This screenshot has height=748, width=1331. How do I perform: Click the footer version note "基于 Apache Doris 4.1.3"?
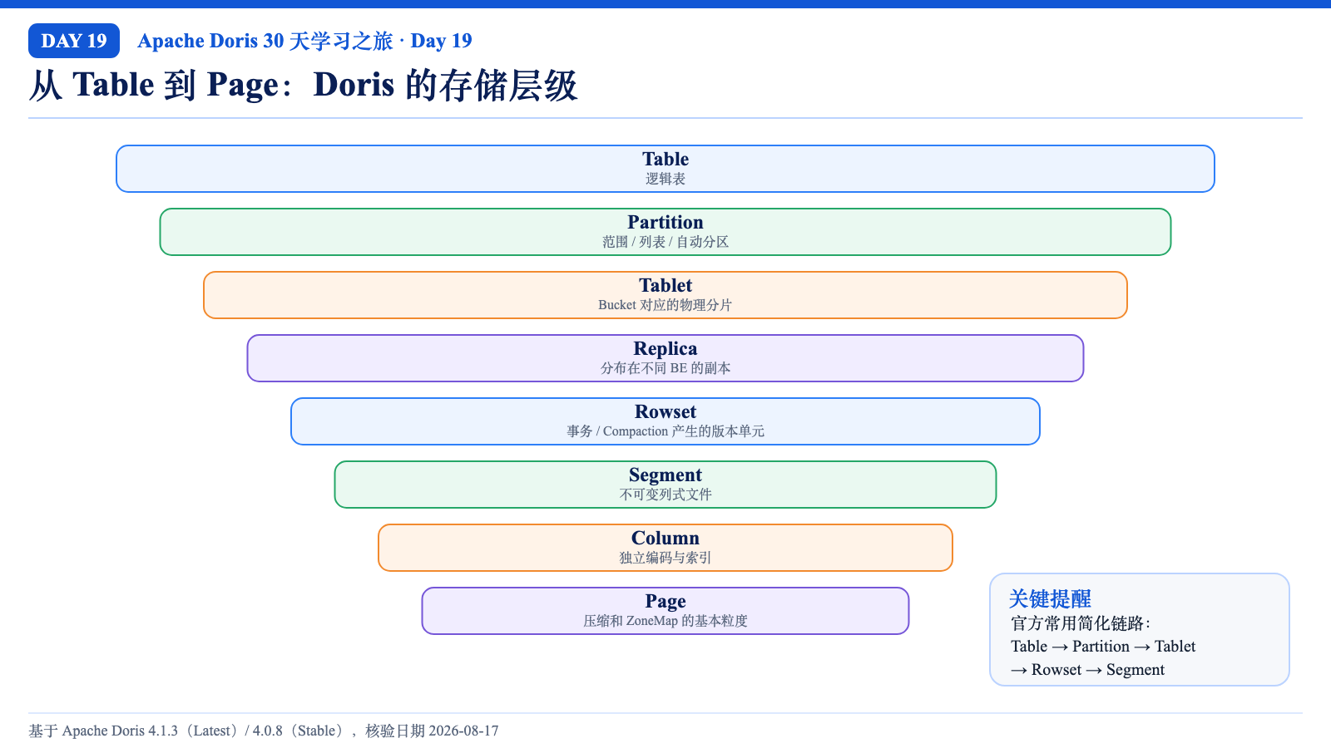264,731
